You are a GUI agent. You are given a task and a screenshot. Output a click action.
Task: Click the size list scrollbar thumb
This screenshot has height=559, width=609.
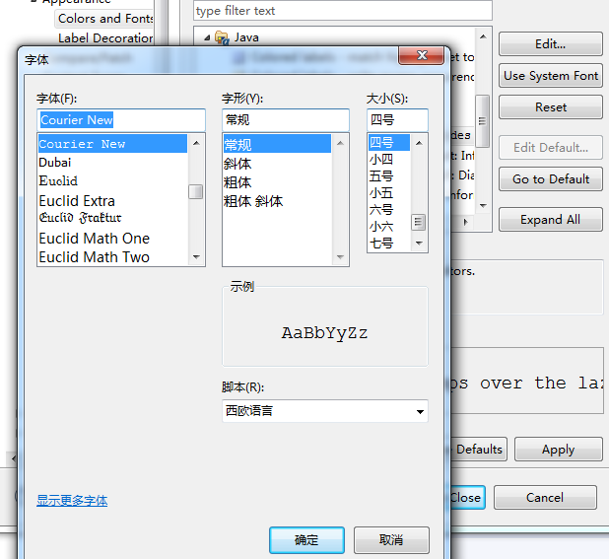pyautogui.click(x=418, y=222)
